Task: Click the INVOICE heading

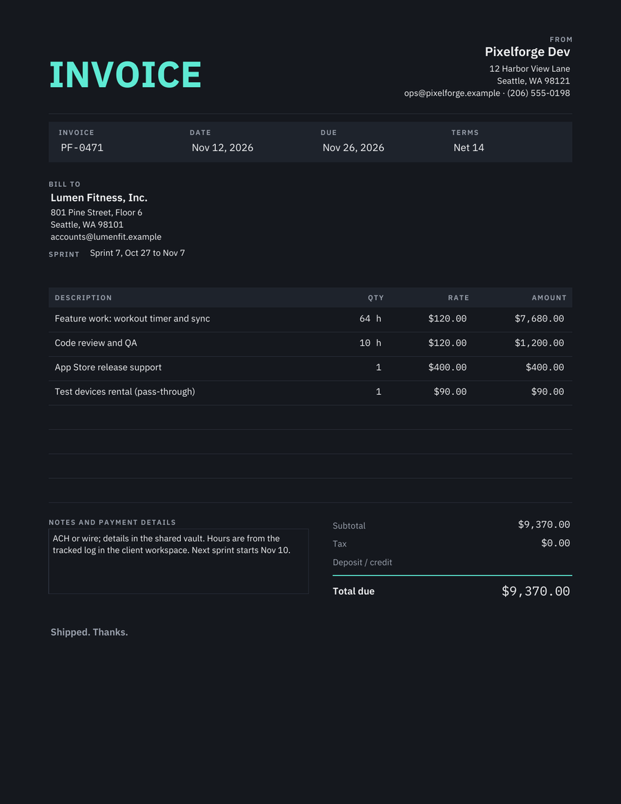Action: (x=125, y=75)
